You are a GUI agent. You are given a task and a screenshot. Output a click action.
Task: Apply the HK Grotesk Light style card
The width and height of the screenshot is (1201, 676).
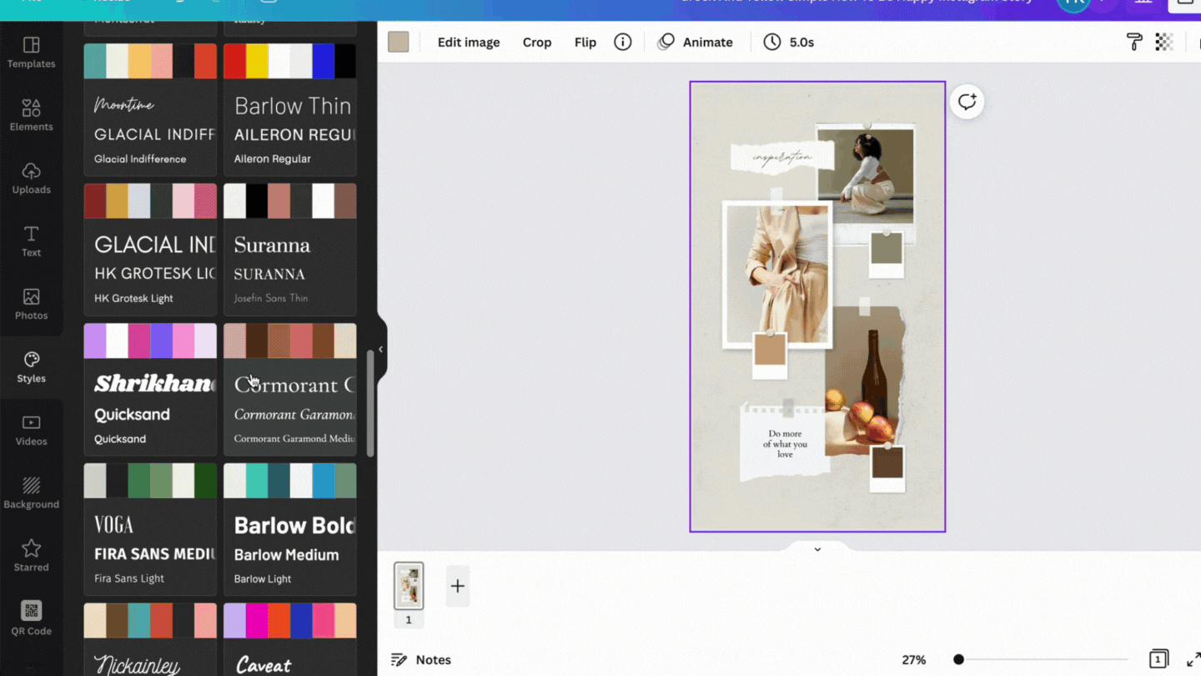pos(150,250)
